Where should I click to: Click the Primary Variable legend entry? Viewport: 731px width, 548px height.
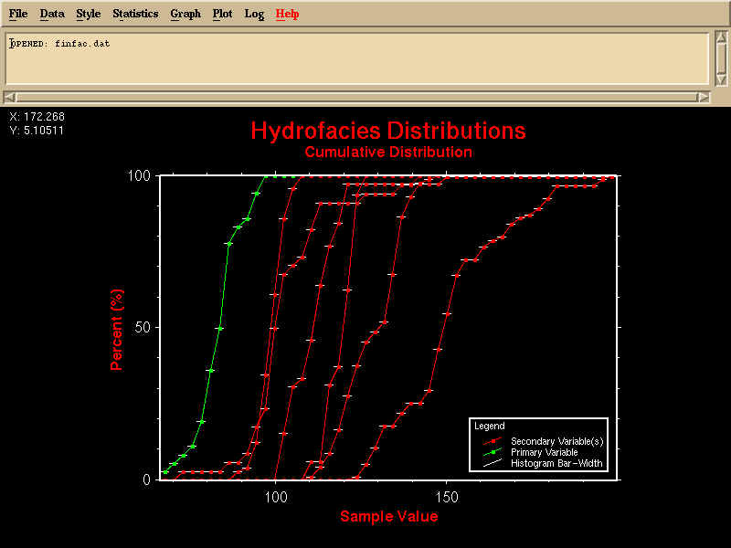pos(544,452)
